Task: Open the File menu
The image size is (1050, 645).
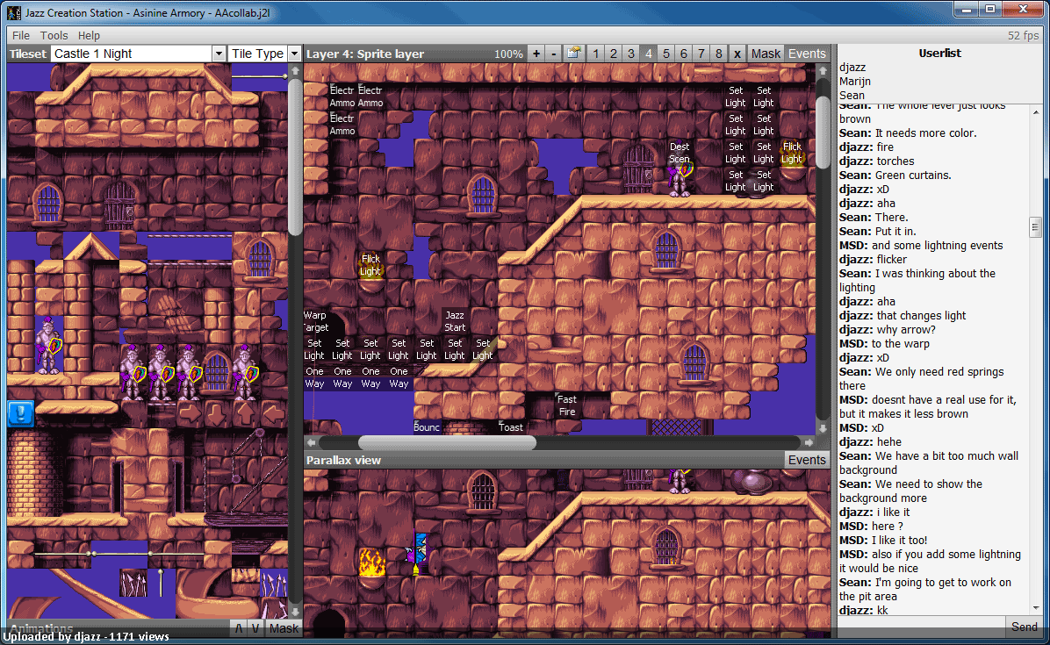Action: click(x=21, y=35)
